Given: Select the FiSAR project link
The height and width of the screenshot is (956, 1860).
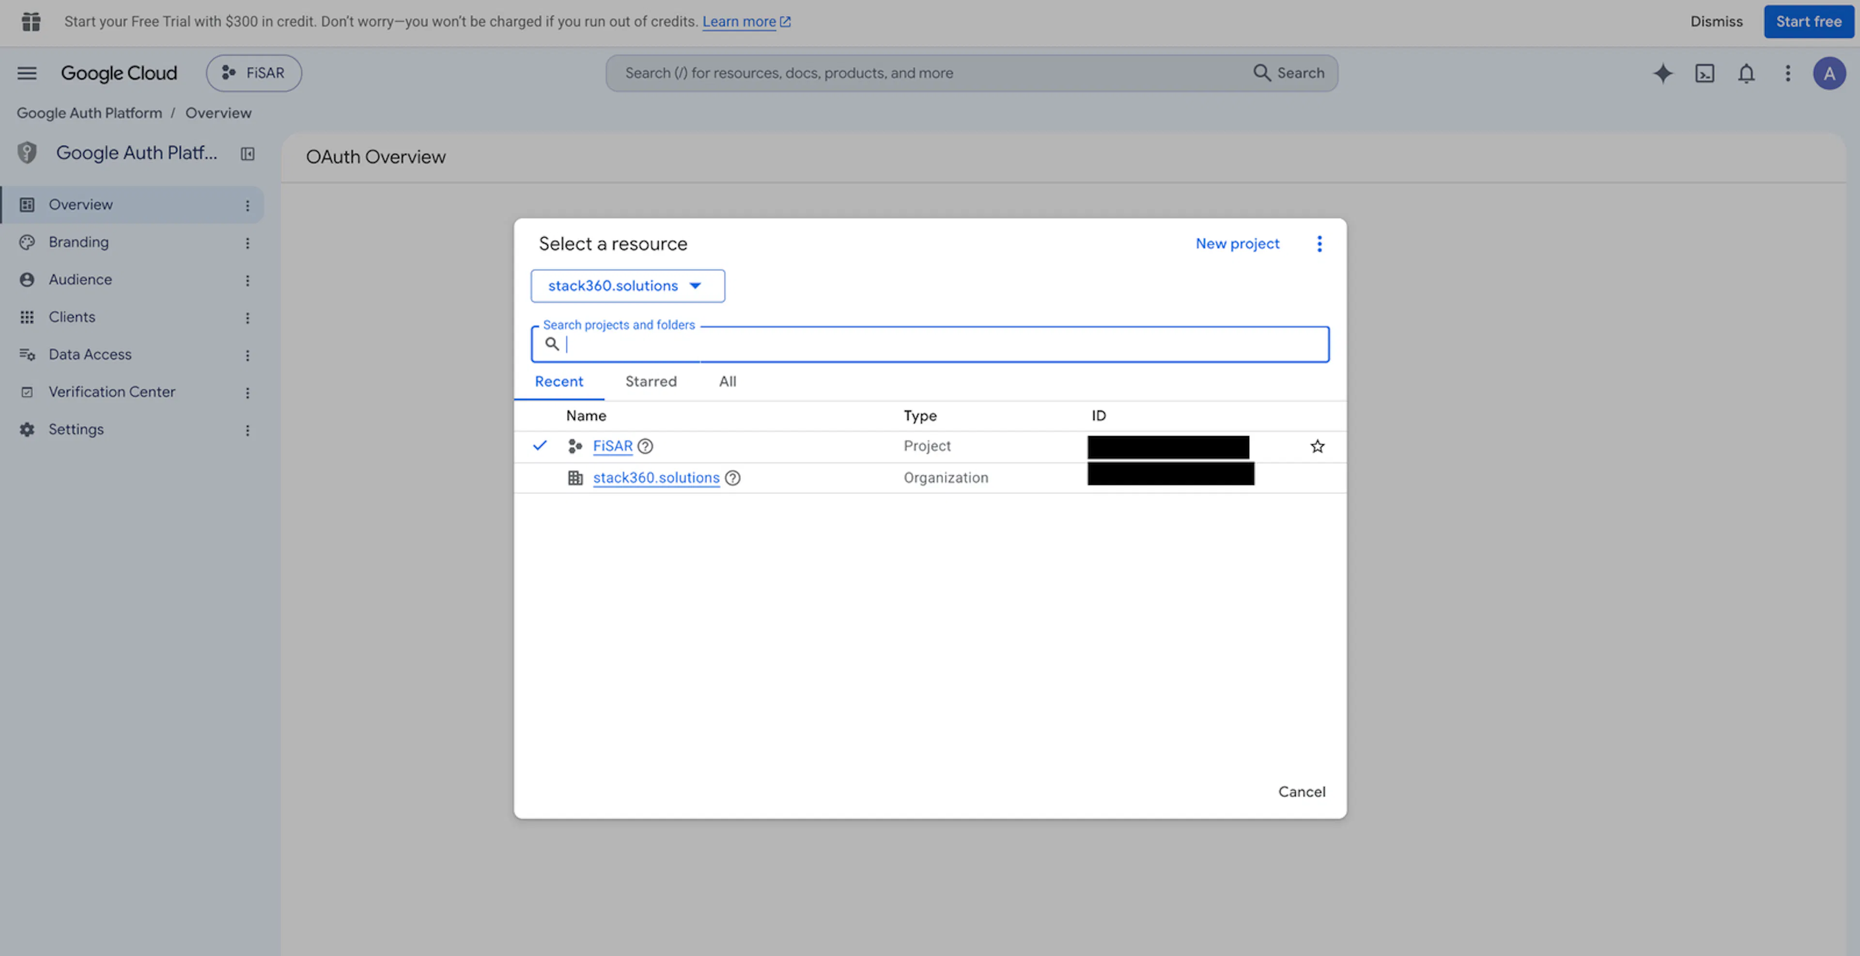Looking at the screenshot, I should click(612, 447).
